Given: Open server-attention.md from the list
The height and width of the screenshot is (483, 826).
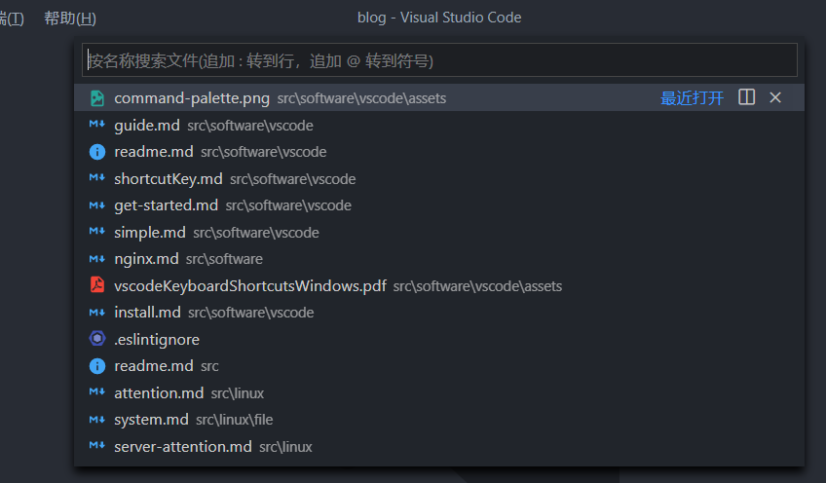Looking at the screenshot, I should point(183,447).
